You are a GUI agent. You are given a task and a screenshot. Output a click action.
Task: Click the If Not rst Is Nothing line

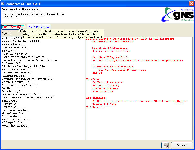point(113,67)
